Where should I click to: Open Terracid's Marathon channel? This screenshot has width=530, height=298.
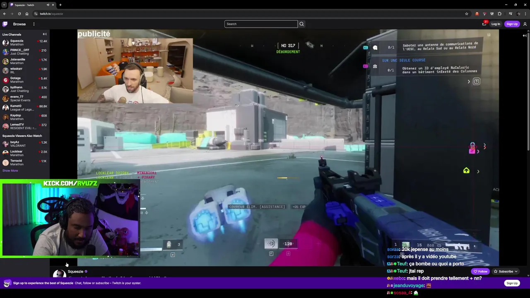[25, 162]
